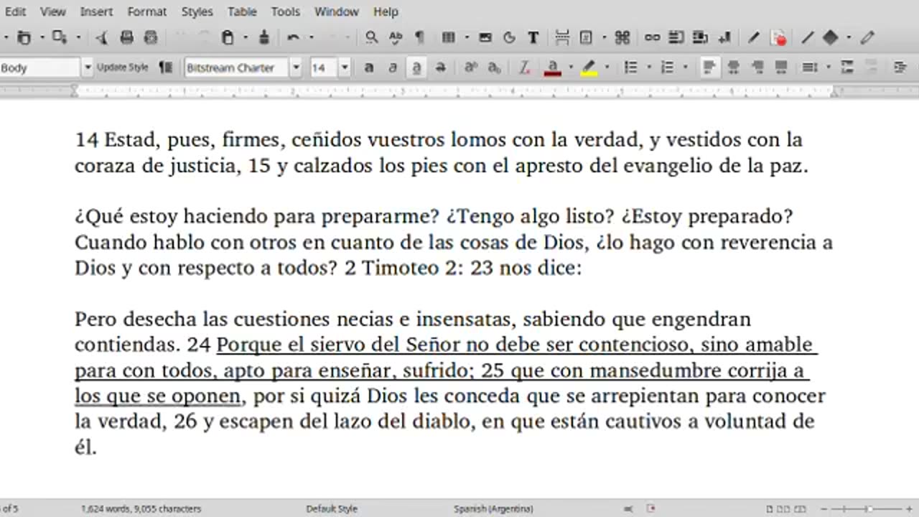Screen dimensions: 919x517
Task: Apply the dark red font color
Action: (x=552, y=67)
